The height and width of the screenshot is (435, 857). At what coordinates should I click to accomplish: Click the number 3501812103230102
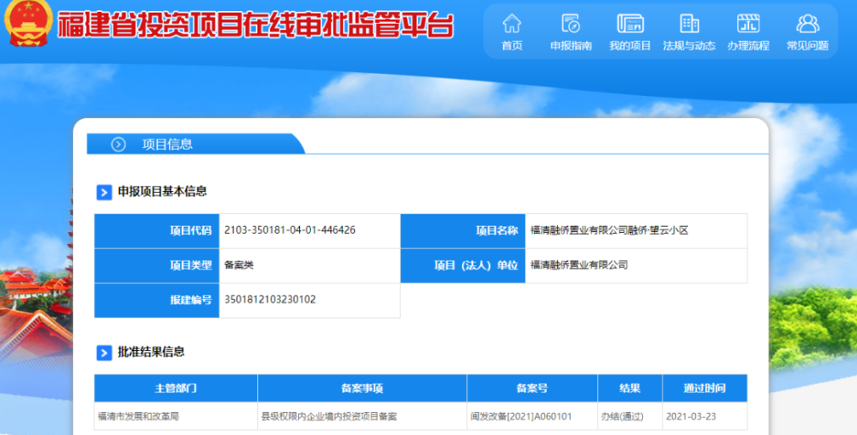tap(270, 300)
